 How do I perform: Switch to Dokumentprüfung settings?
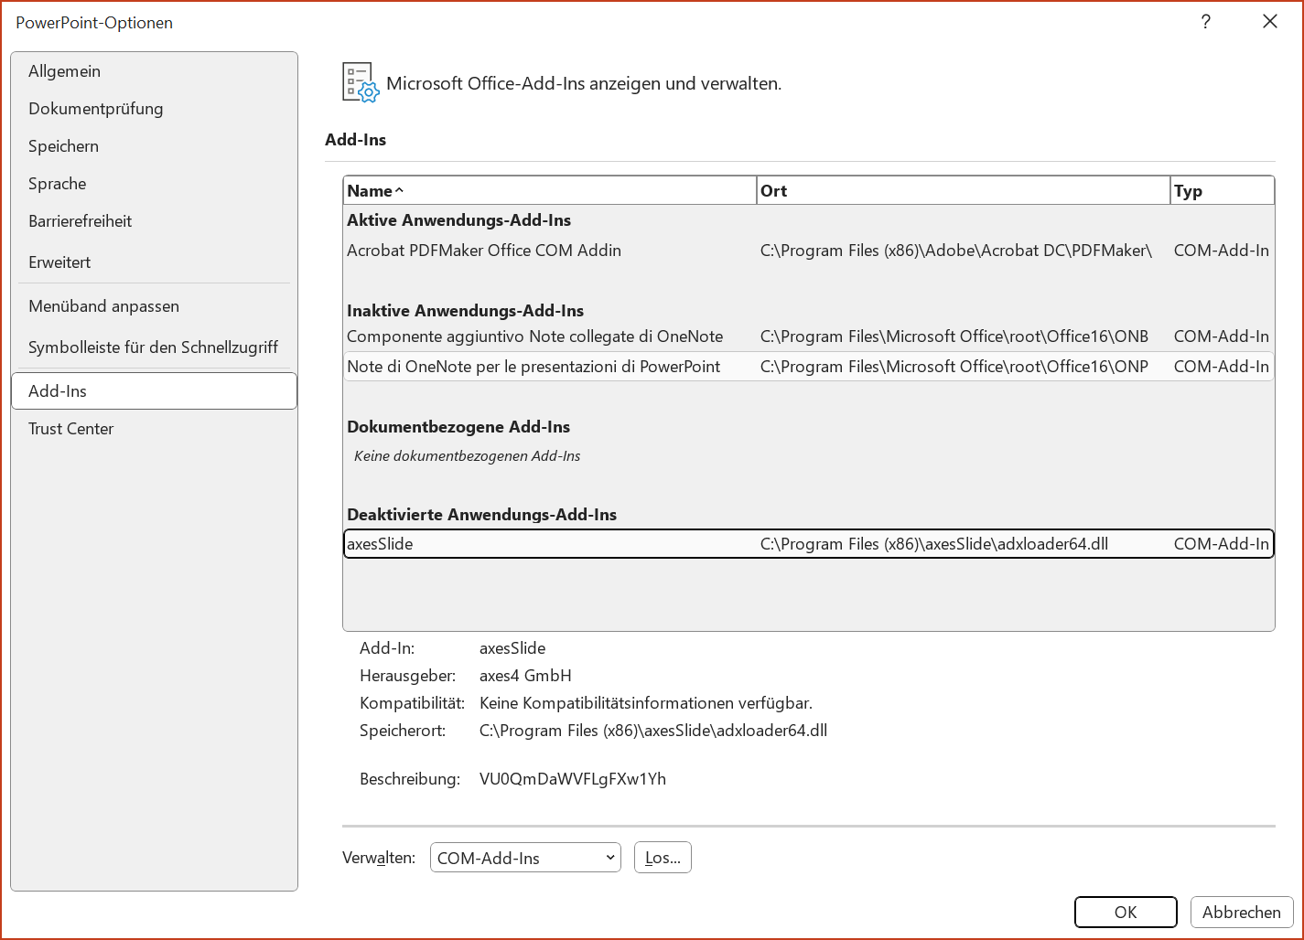coord(154,109)
